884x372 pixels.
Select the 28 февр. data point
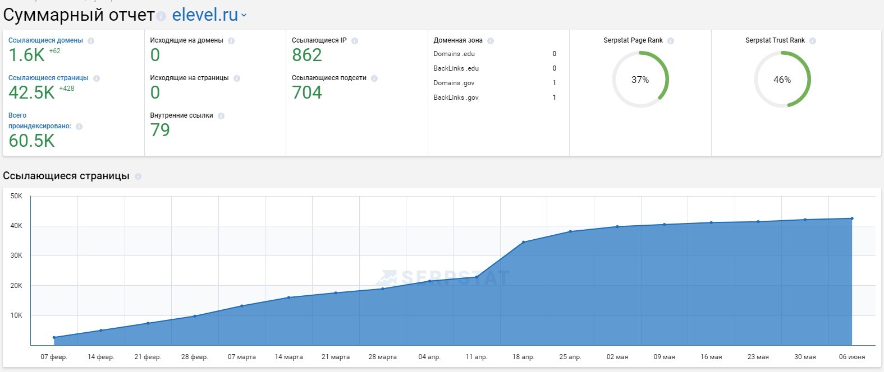[x=195, y=316]
